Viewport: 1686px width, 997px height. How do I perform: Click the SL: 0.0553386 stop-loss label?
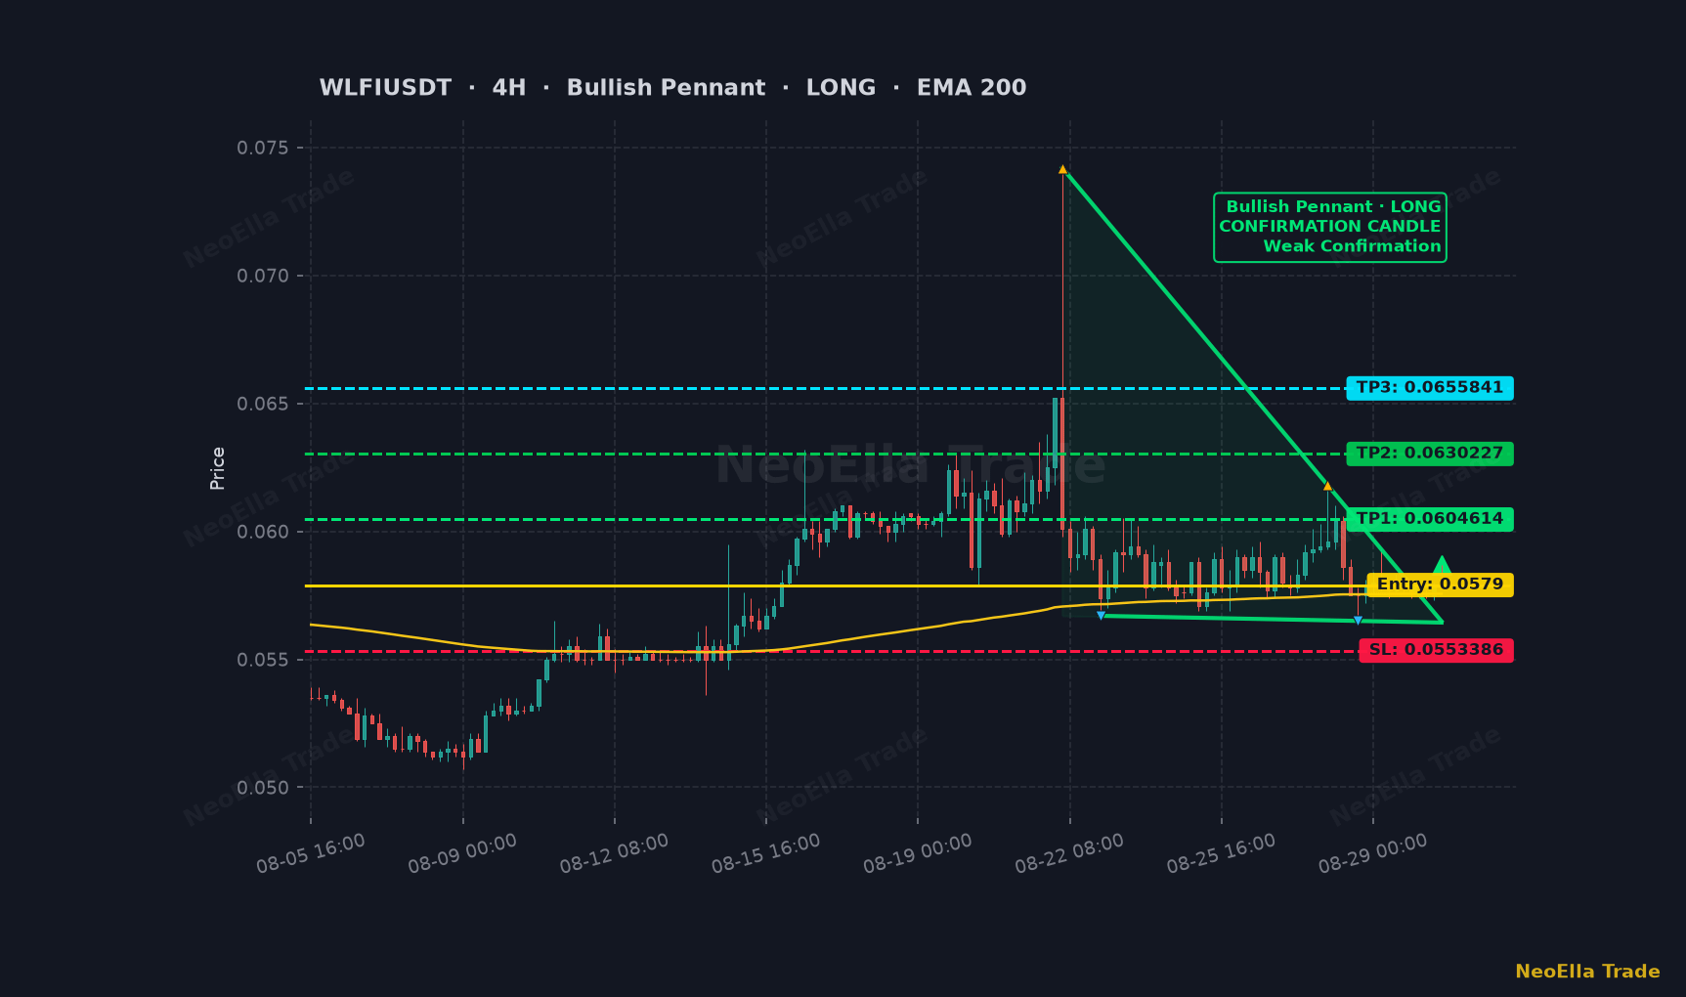tap(1436, 650)
